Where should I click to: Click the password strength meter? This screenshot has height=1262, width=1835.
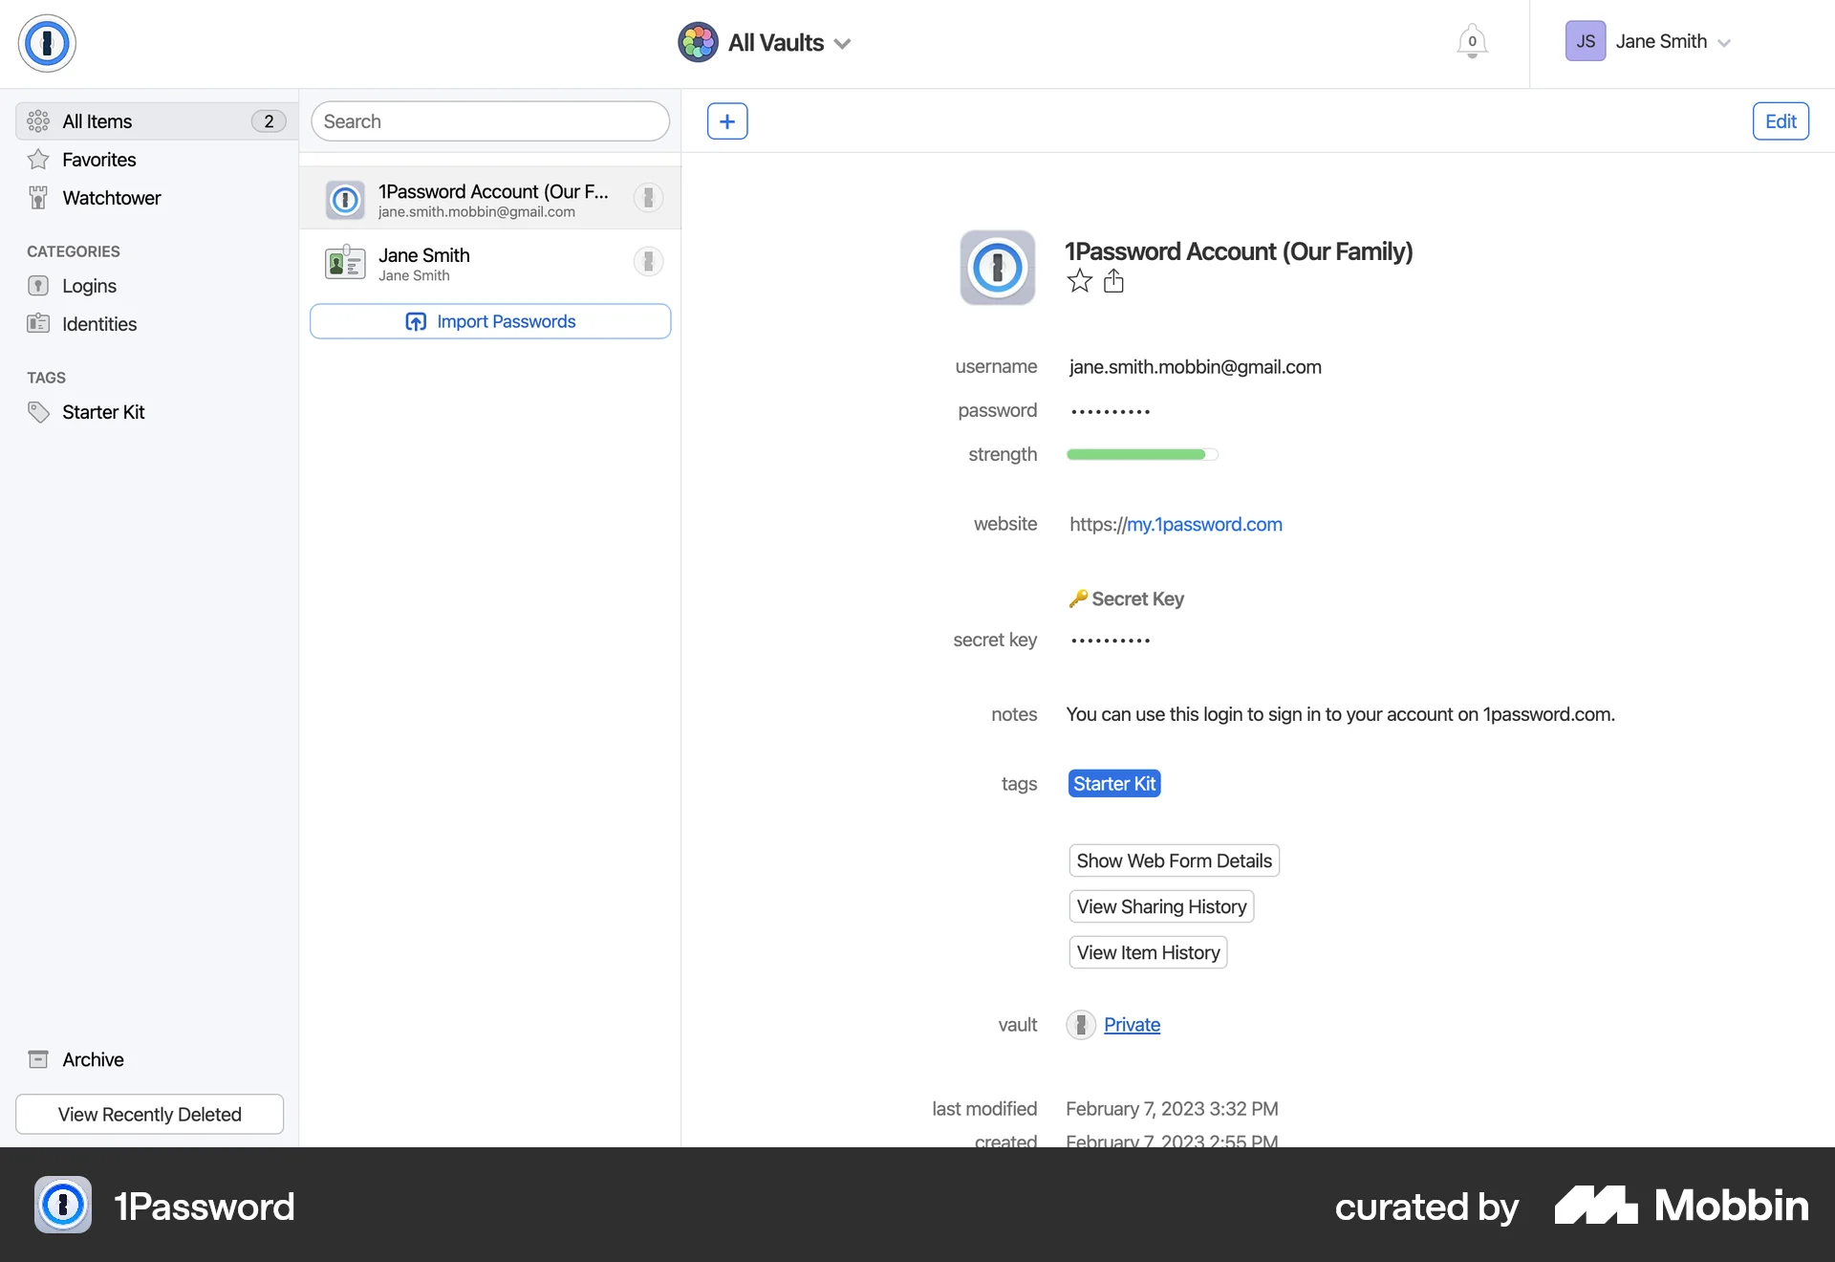click(x=1141, y=454)
